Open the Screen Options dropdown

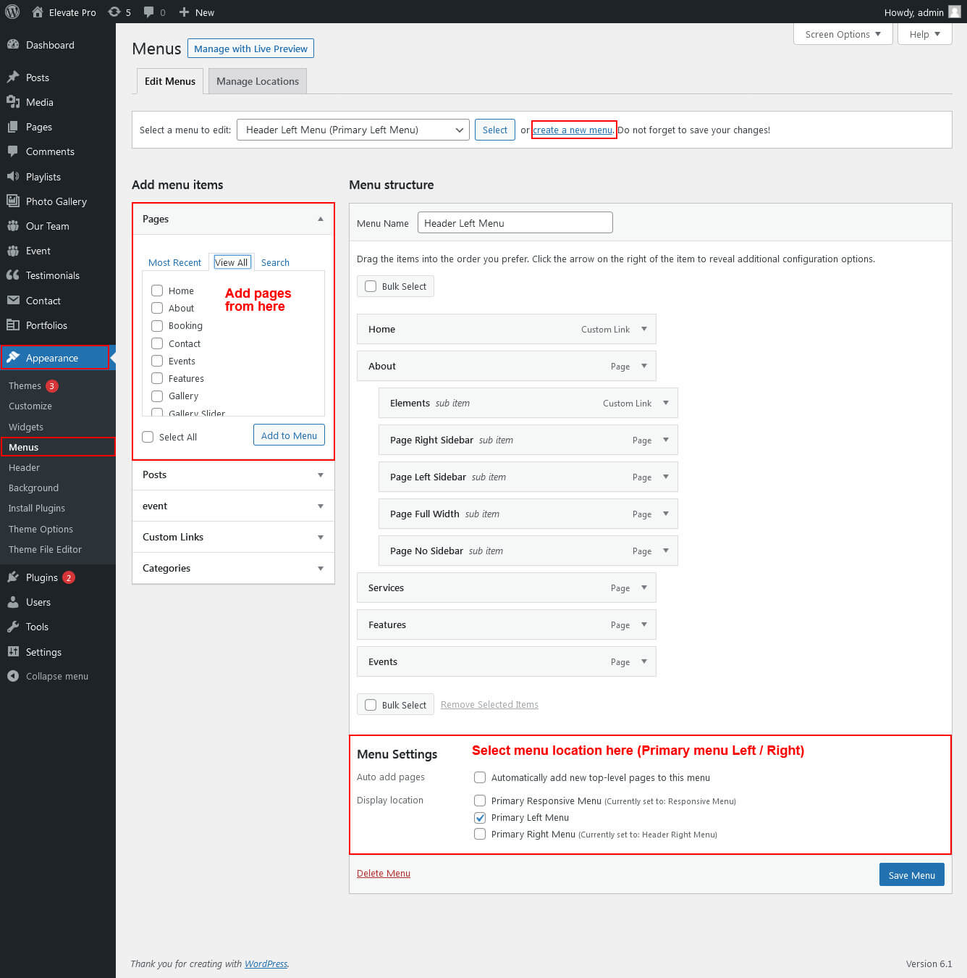pos(843,34)
